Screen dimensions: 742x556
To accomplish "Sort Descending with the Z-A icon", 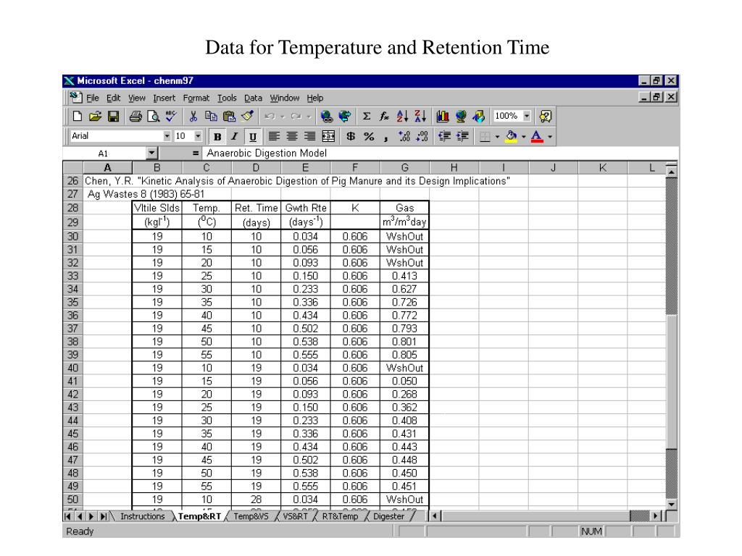I will (x=420, y=117).
